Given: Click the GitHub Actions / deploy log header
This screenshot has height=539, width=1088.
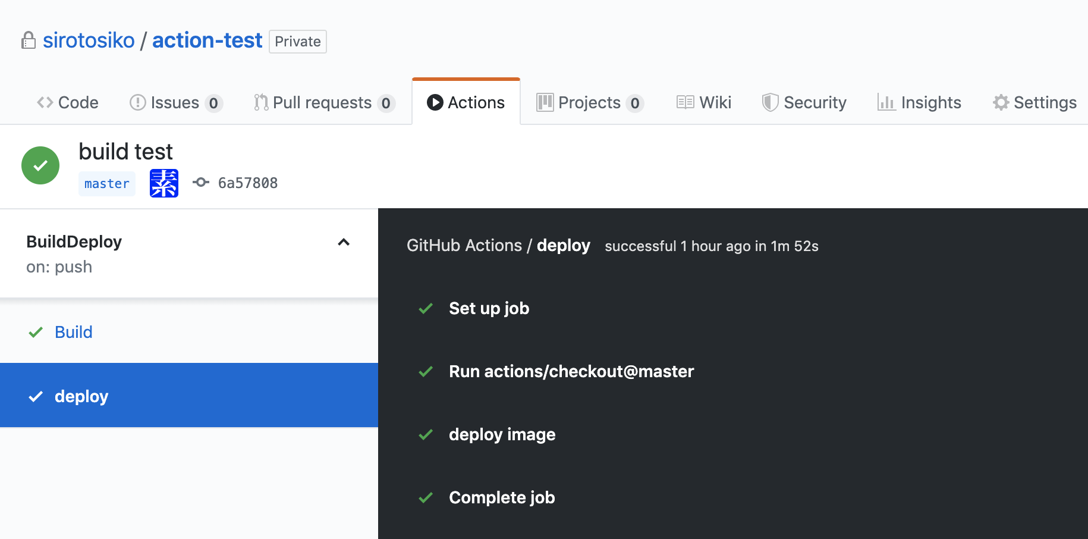Looking at the screenshot, I should coord(498,245).
